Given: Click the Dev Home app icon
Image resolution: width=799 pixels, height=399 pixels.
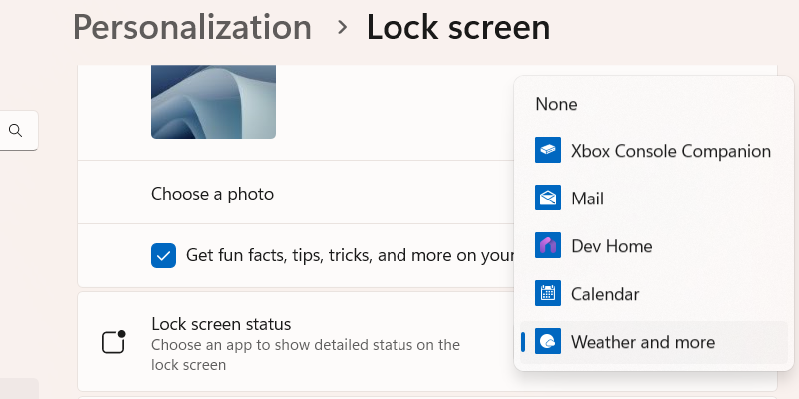Looking at the screenshot, I should tap(548, 246).
